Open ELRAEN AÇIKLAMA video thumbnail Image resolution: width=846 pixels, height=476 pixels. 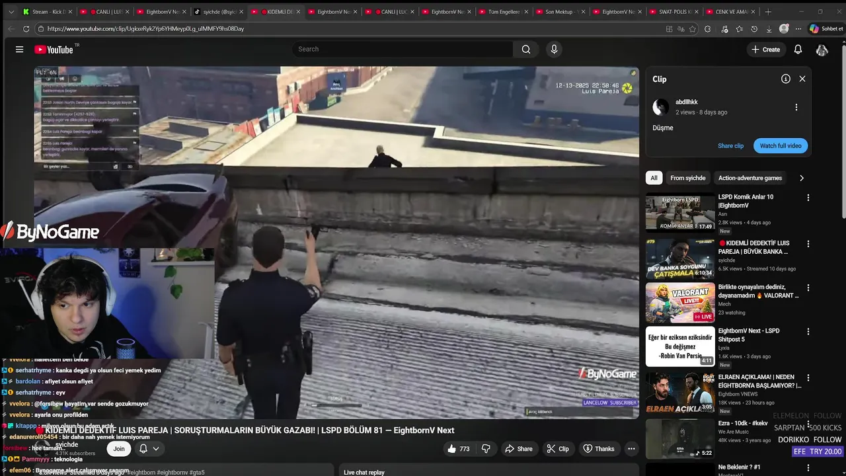click(x=680, y=392)
